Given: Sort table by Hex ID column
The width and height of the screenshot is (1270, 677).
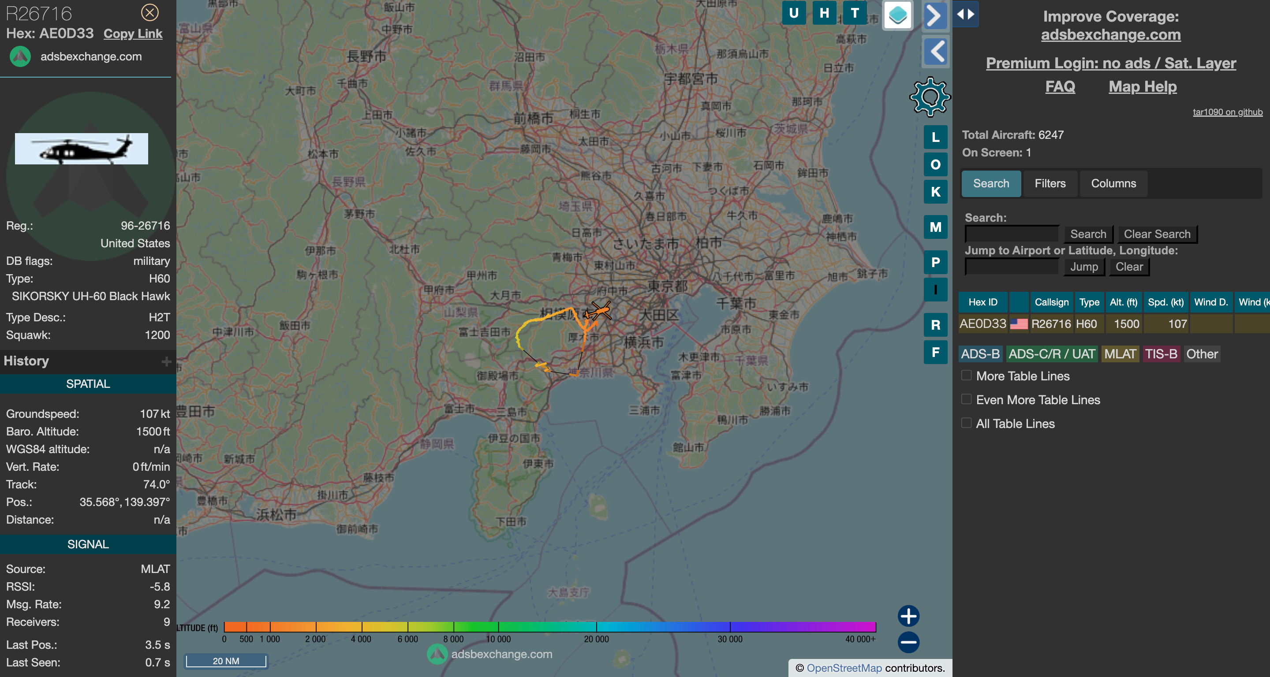Looking at the screenshot, I should [x=982, y=302].
